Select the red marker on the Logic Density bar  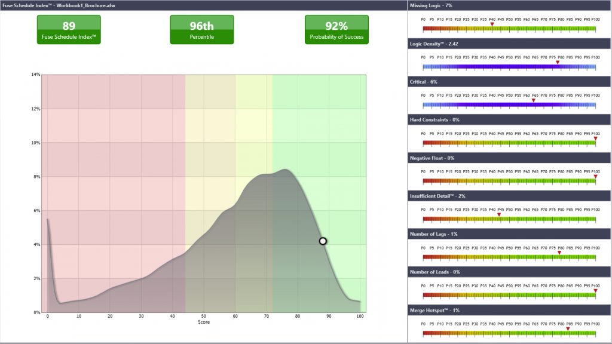[558, 62]
